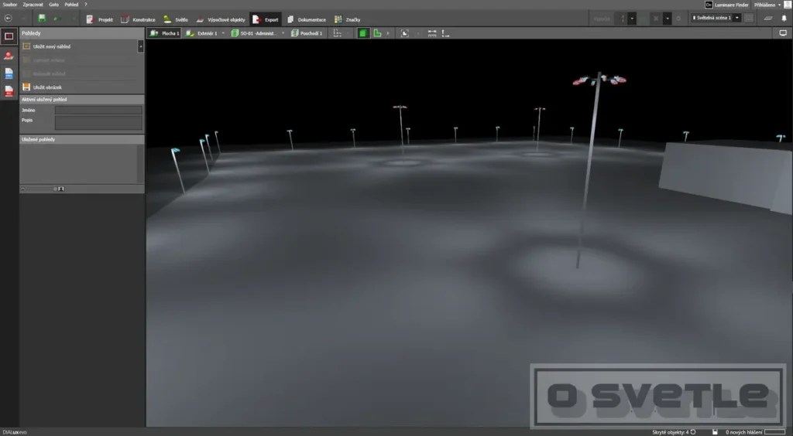Click the large thumbnail icon beside slider
793x436 pixels.
[61, 189]
